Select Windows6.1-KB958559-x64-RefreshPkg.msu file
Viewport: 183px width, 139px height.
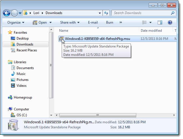[x=97, y=39]
